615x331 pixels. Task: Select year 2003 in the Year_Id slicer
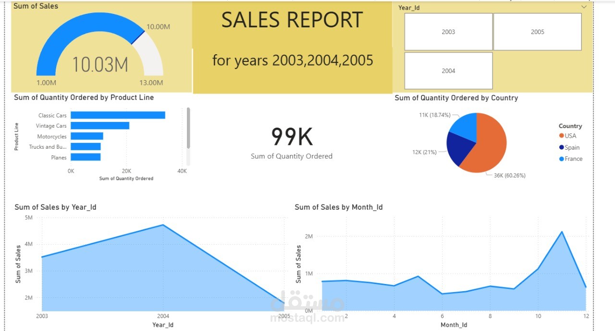[448, 32]
